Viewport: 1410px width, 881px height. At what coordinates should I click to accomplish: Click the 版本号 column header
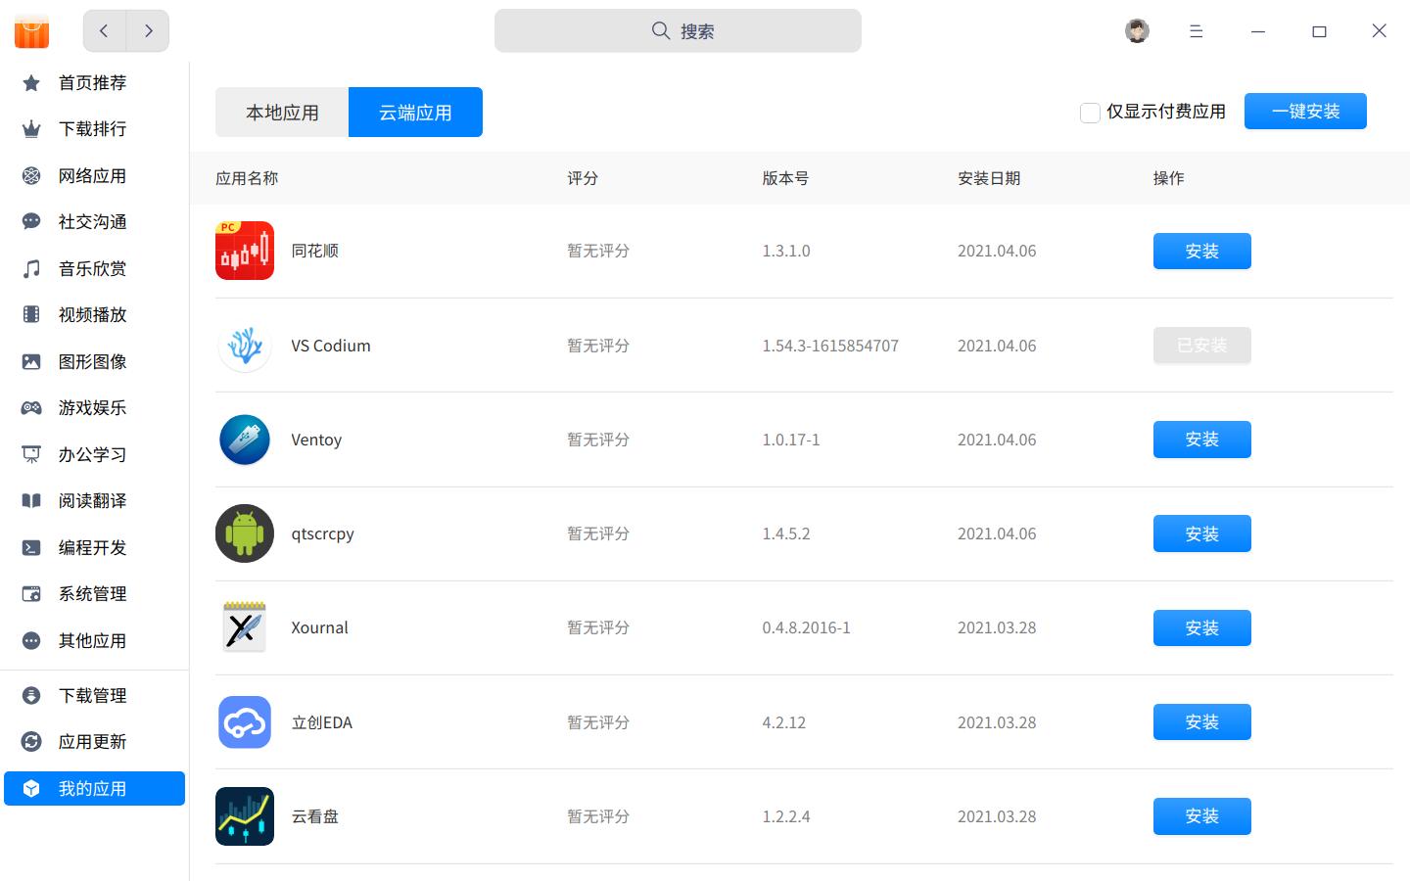785,178
